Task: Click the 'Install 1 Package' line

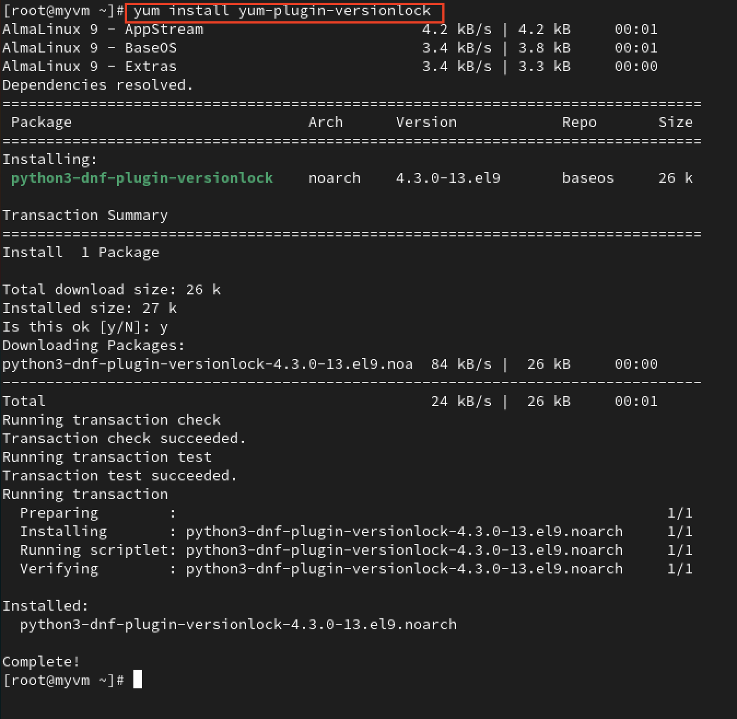Action: tap(81, 252)
